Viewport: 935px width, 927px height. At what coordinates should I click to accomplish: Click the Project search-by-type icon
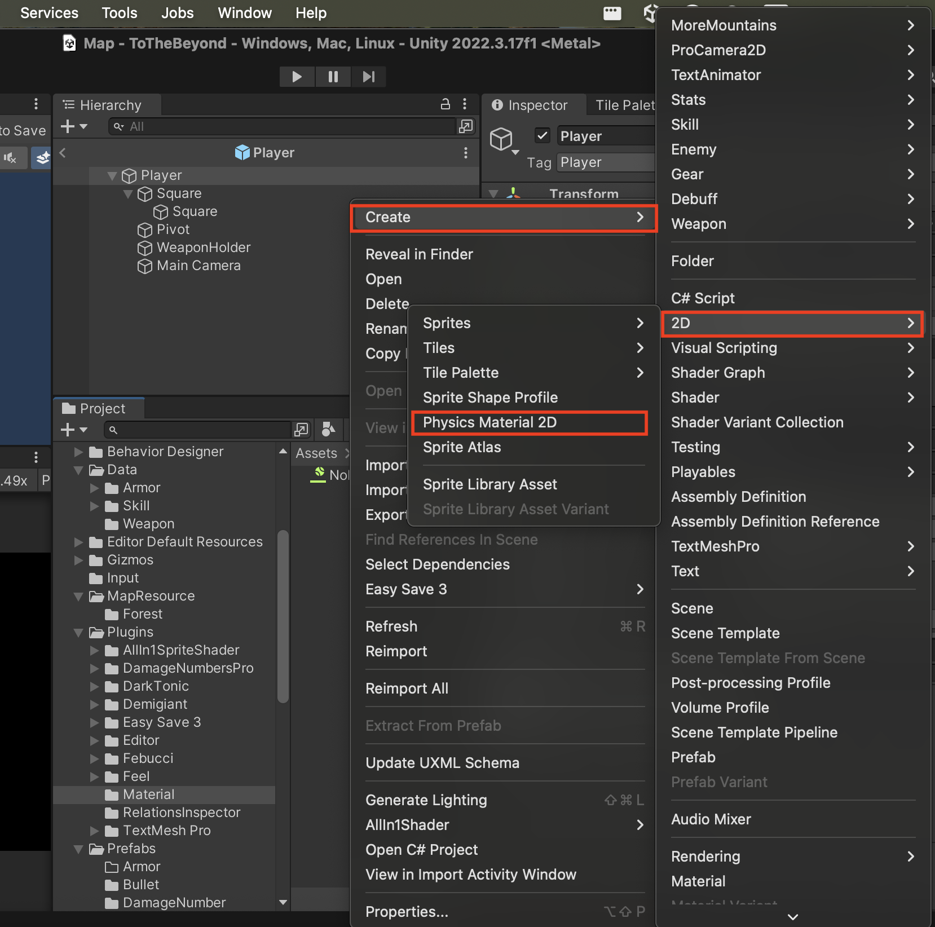(x=302, y=430)
